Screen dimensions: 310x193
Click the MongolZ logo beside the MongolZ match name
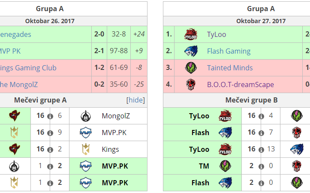[x=86, y=116]
